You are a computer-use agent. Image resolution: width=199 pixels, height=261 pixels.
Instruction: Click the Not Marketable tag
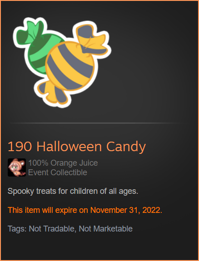(105, 229)
